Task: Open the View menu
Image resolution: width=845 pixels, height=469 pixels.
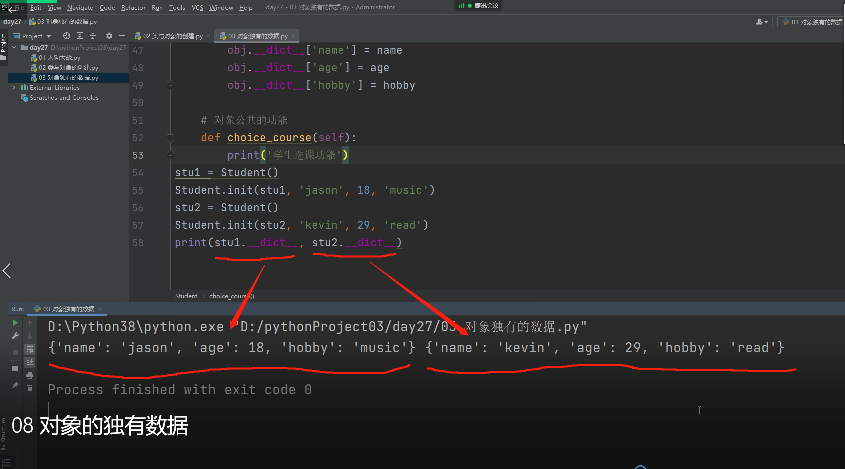Action: coord(54,7)
